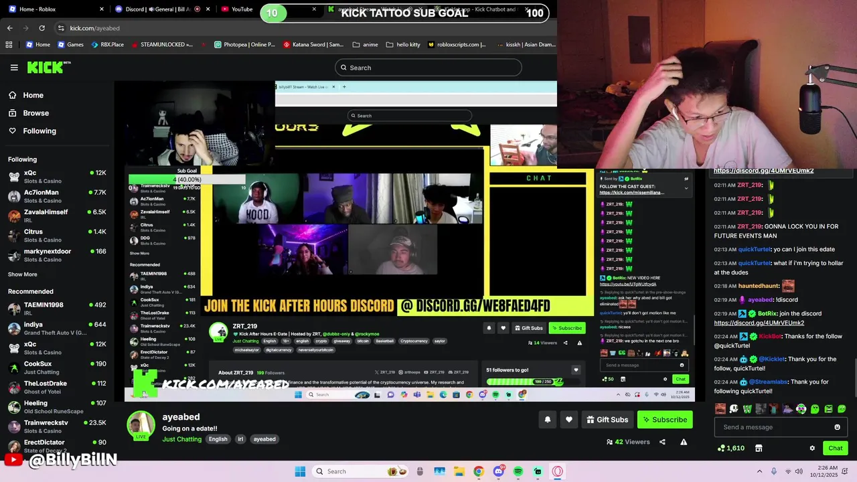Open the anime bookmarks folder
857x482 pixels.
(366, 45)
